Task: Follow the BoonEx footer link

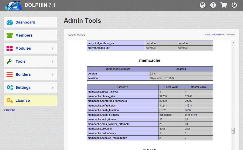Action: click(11, 110)
